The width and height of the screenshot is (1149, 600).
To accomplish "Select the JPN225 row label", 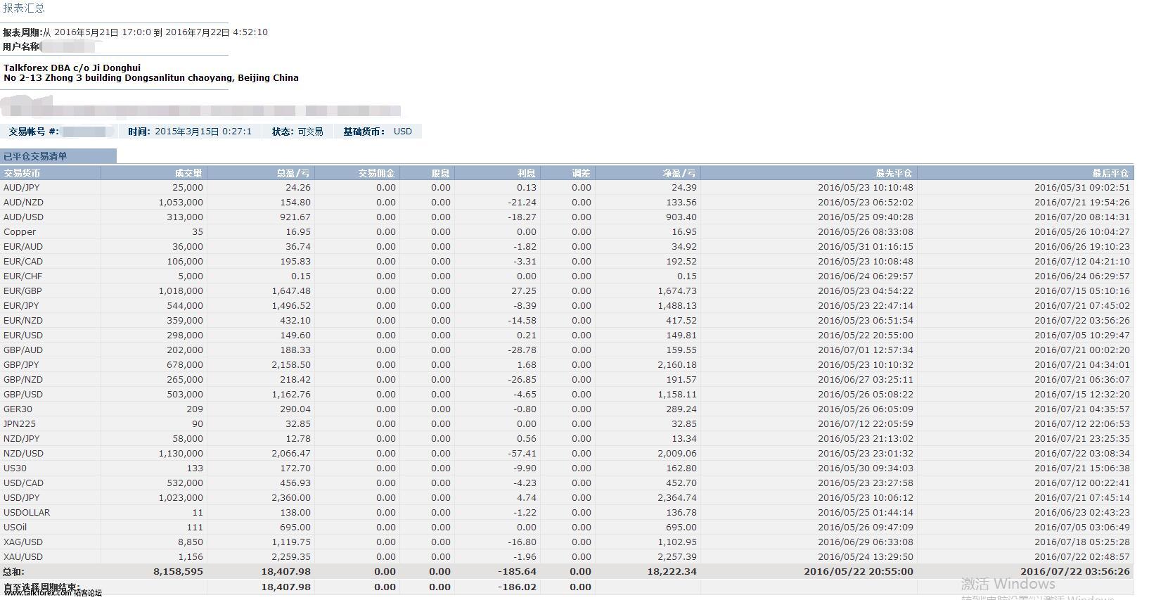I will [x=20, y=423].
